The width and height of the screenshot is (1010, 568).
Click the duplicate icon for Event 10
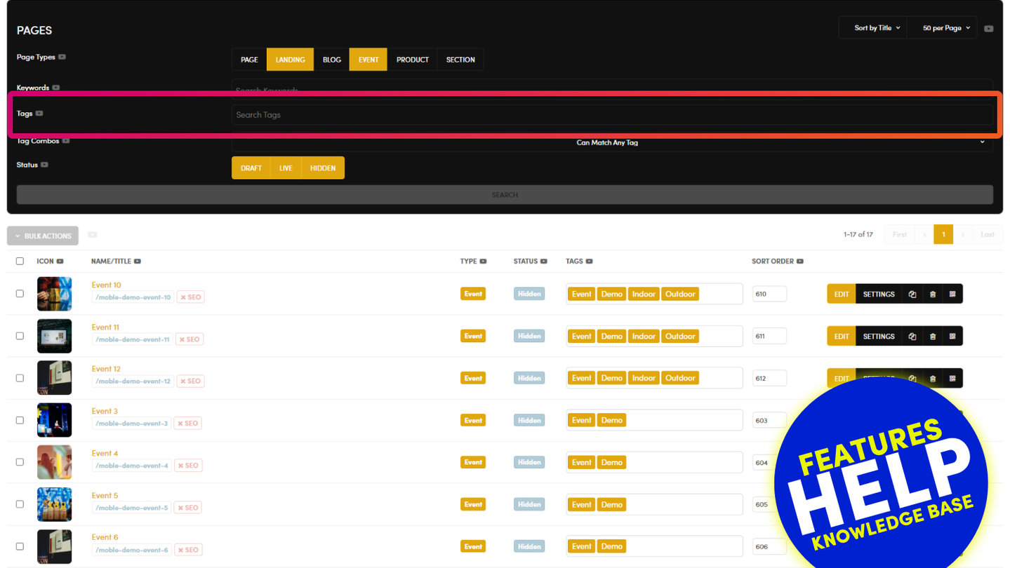click(912, 295)
